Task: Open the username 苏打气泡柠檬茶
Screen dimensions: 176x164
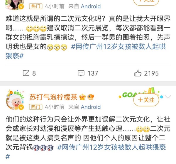Action: point(53,97)
